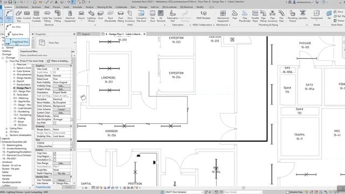Launch the P&ID Modeler

click(203, 15)
